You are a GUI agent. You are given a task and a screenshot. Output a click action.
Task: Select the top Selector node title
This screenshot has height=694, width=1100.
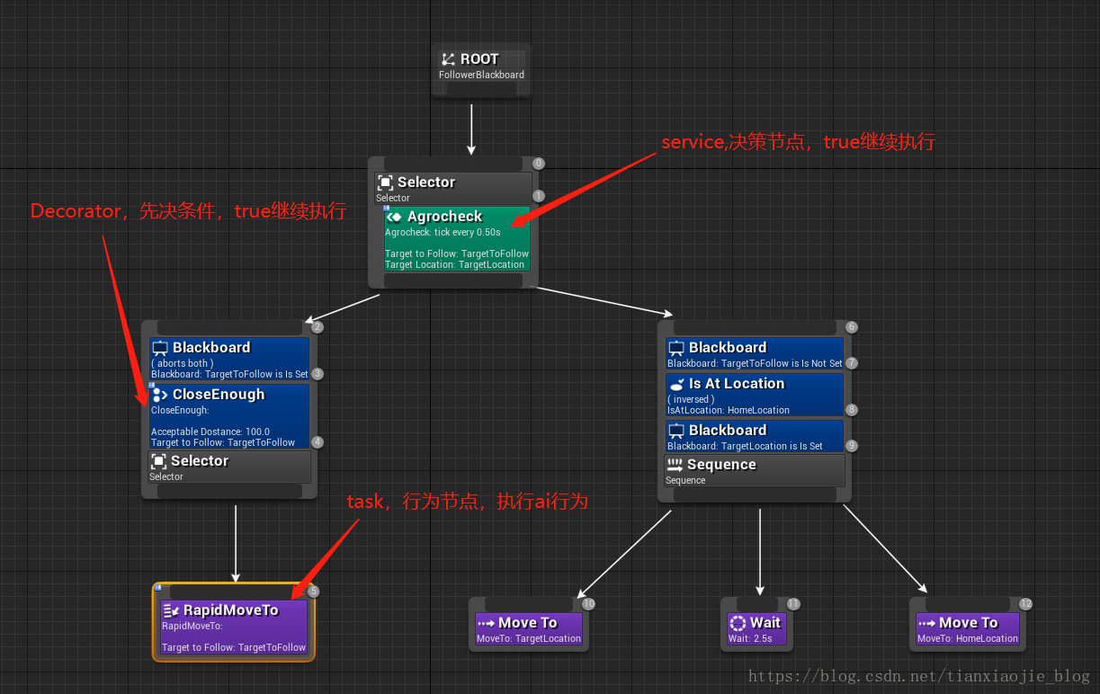click(426, 182)
